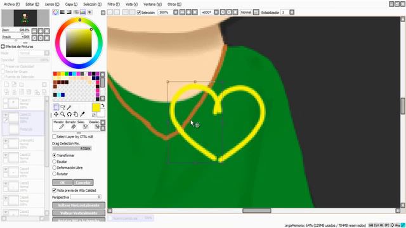Select the Hand pan tool

coord(75,114)
